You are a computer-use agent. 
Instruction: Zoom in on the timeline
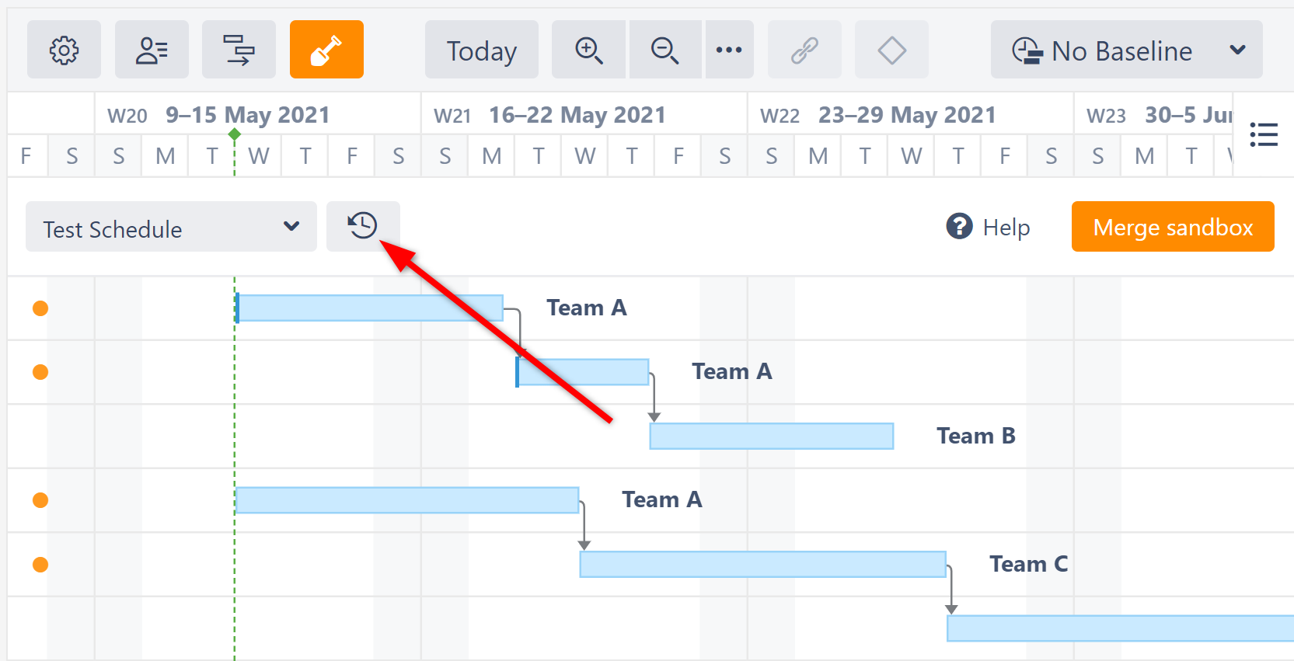tap(588, 50)
